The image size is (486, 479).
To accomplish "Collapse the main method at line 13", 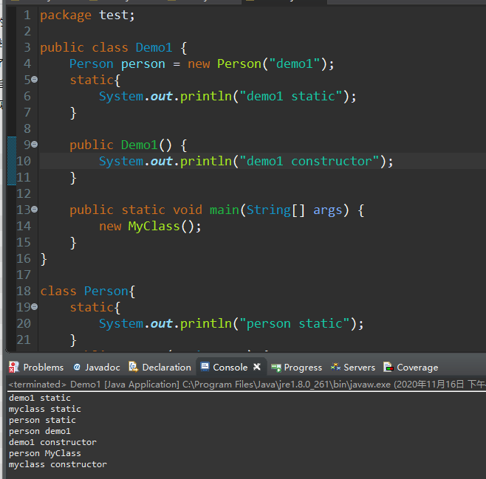I will tap(35, 210).
